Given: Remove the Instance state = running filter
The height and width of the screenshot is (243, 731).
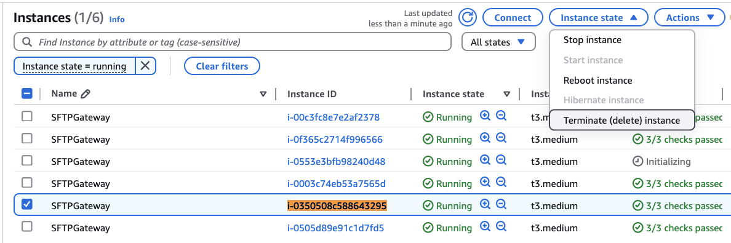Looking at the screenshot, I should click(x=145, y=66).
